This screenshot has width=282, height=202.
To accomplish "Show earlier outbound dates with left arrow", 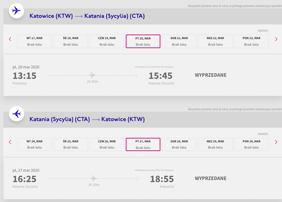I will click(x=10, y=39).
